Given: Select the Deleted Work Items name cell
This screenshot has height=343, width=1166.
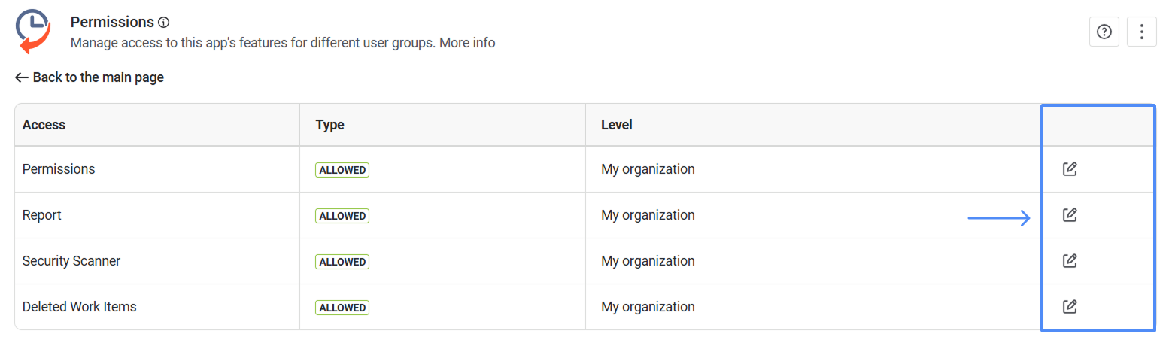Looking at the screenshot, I should click(80, 307).
